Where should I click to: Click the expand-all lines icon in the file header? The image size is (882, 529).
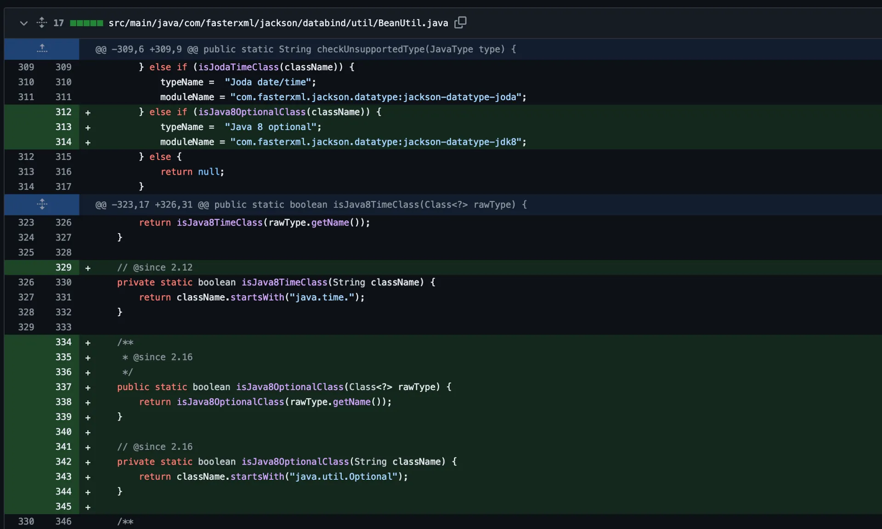point(42,23)
